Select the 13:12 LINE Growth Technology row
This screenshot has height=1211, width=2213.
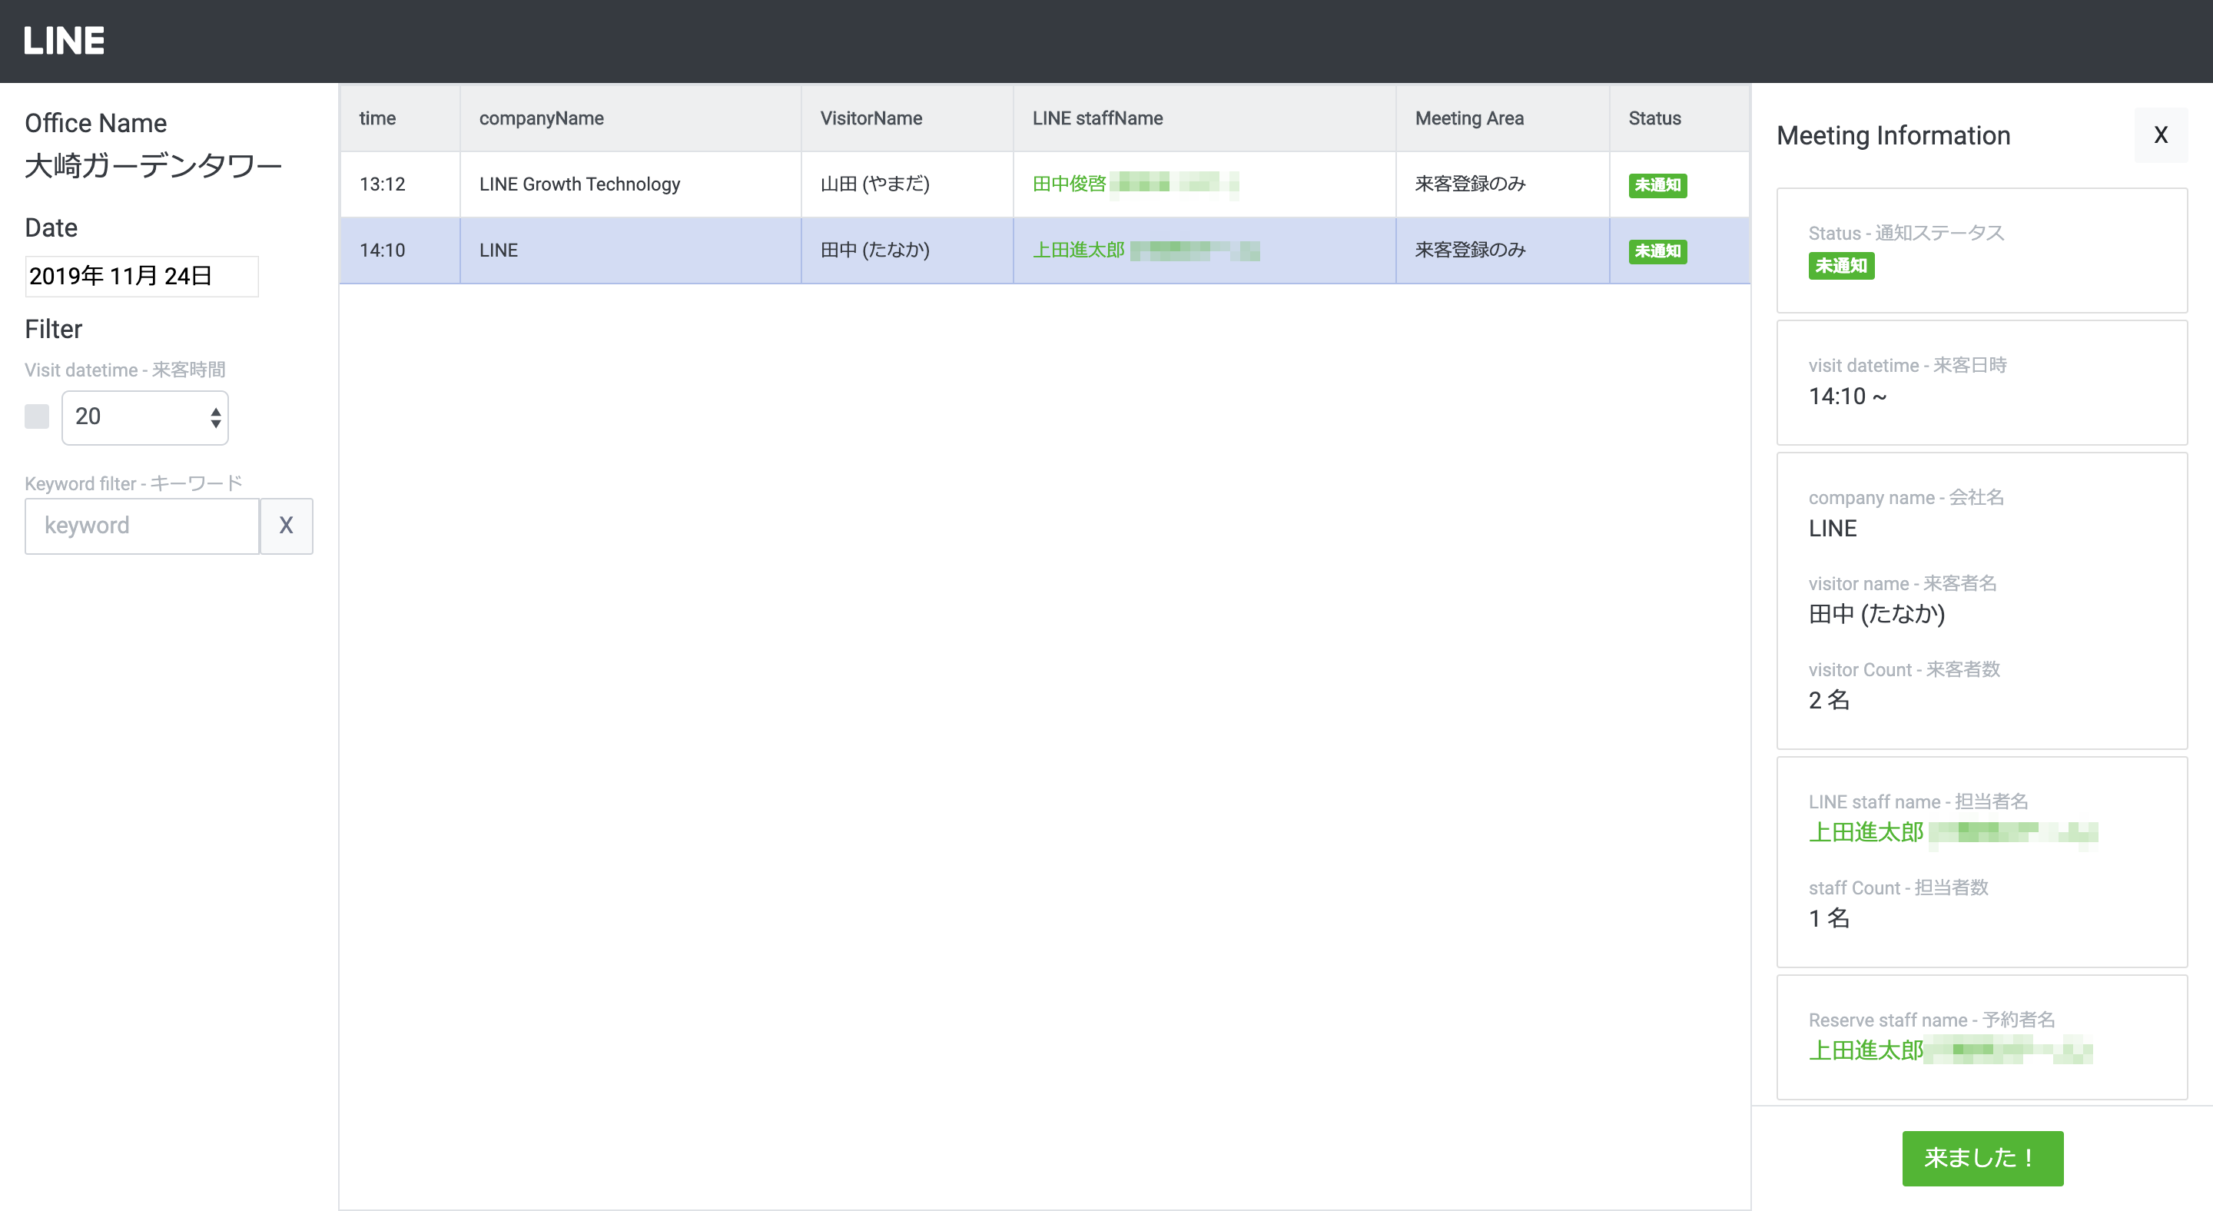[1045, 184]
